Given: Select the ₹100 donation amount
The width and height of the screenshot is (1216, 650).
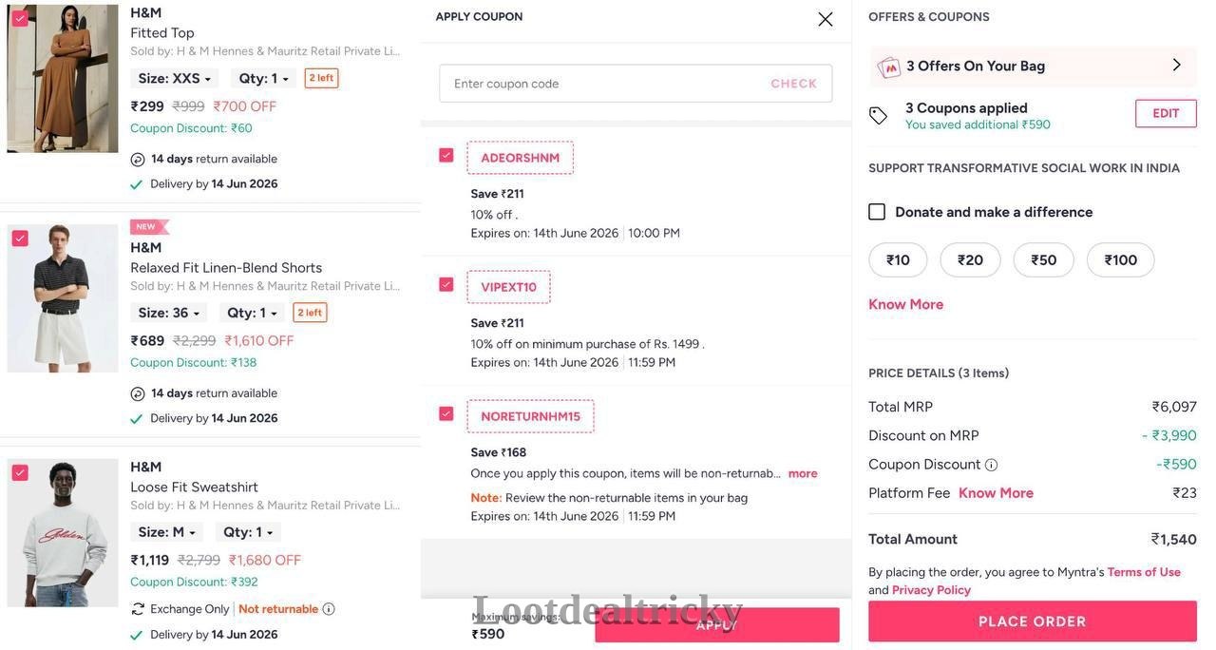Looking at the screenshot, I should coord(1121,260).
